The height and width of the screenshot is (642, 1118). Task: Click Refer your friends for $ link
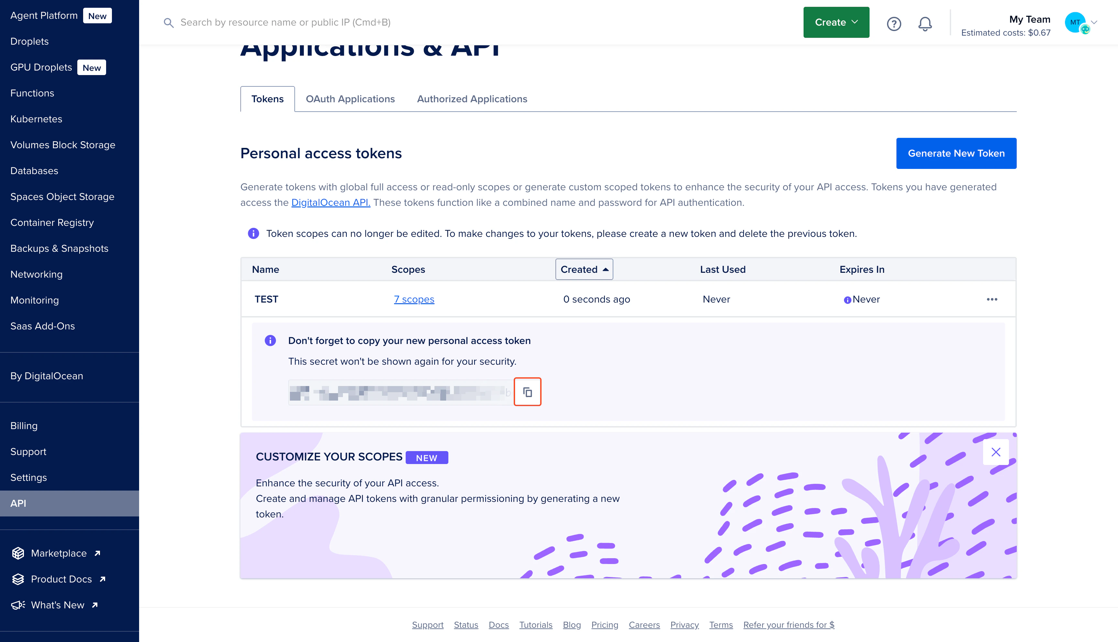coord(789,625)
